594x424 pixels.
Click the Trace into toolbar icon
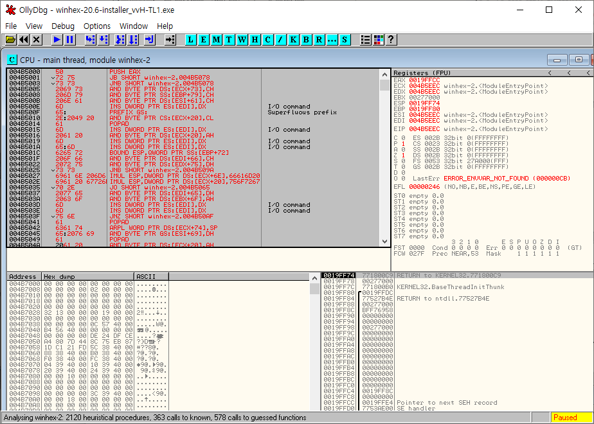pos(120,39)
